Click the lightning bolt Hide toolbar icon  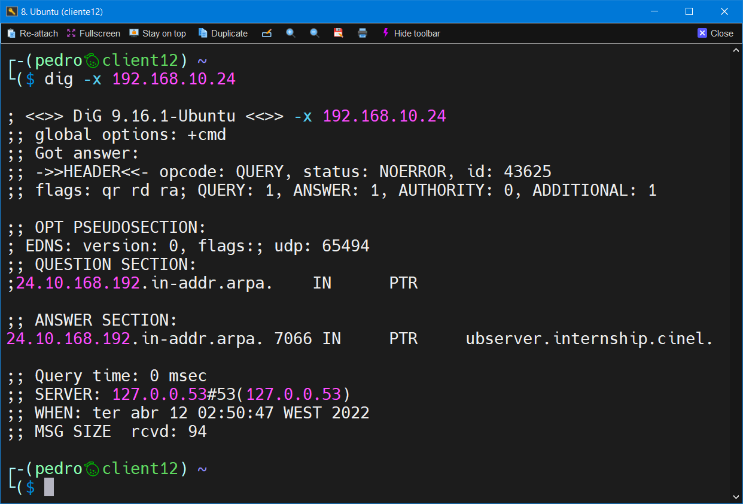(385, 34)
